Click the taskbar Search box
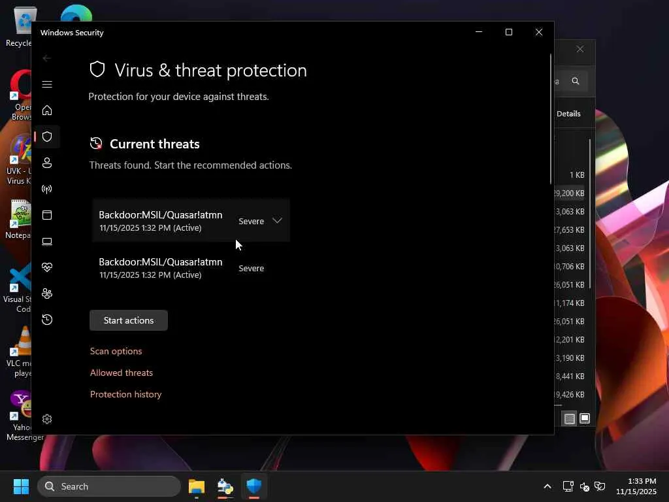669x502 pixels. click(x=109, y=486)
